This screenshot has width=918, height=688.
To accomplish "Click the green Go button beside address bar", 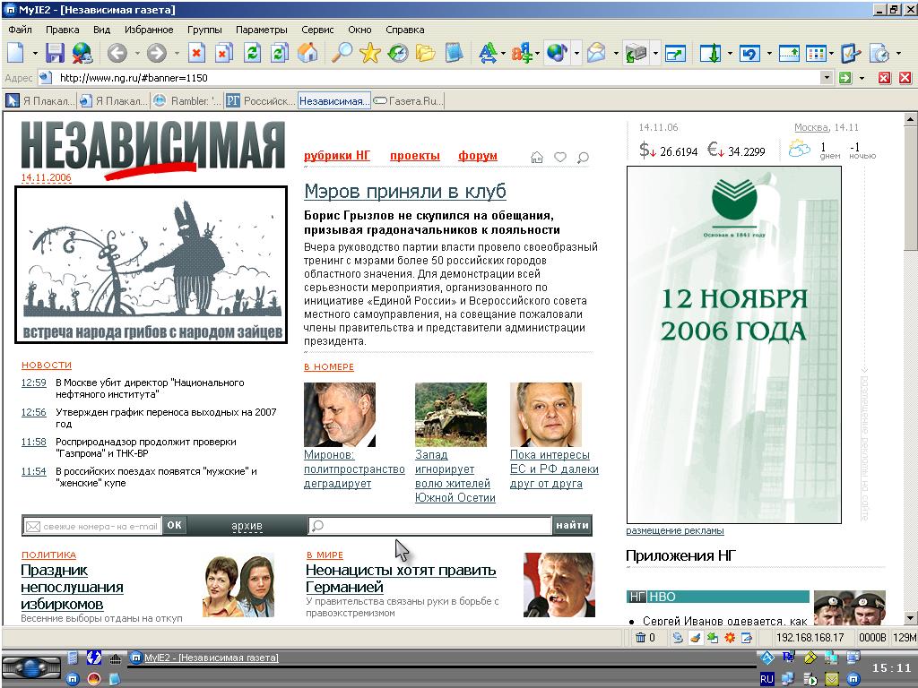I will click(844, 78).
